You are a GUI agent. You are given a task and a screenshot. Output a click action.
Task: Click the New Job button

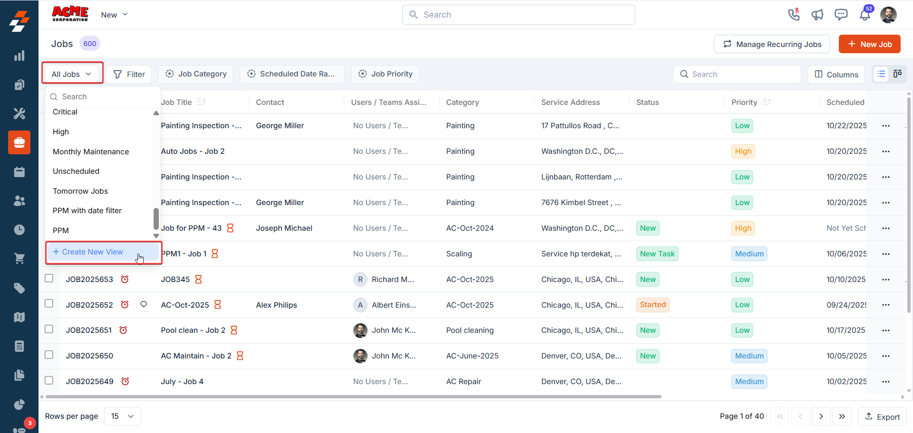[x=869, y=44]
